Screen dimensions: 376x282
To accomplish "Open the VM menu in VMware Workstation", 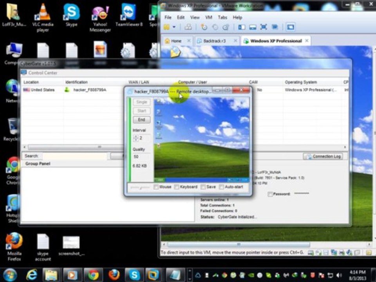I will click(209, 18).
